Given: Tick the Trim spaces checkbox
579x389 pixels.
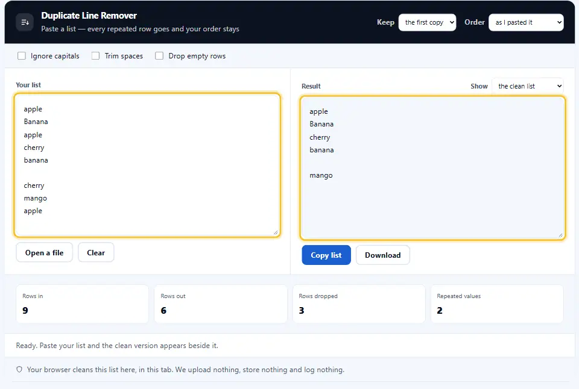Looking at the screenshot, I should (96, 55).
